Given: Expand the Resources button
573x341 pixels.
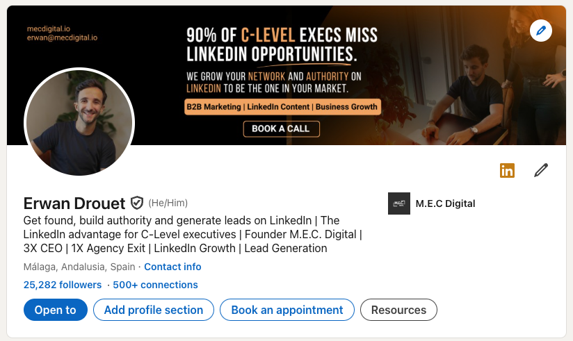Looking at the screenshot, I should pos(398,310).
